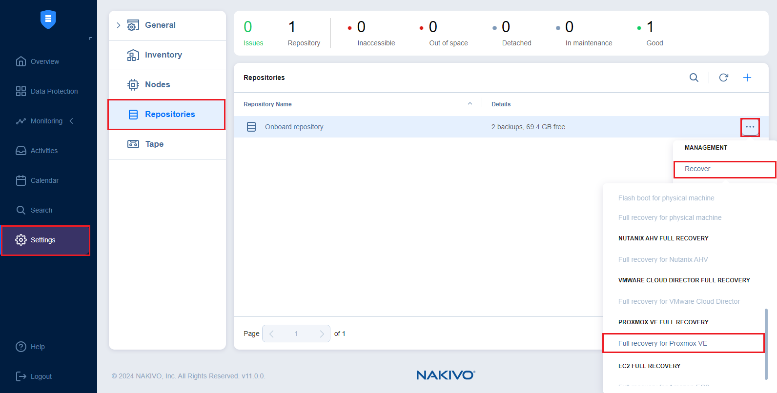This screenshot has width=777, height=393.
Task: Open the Nodes settings section
Action: (157, 84)
